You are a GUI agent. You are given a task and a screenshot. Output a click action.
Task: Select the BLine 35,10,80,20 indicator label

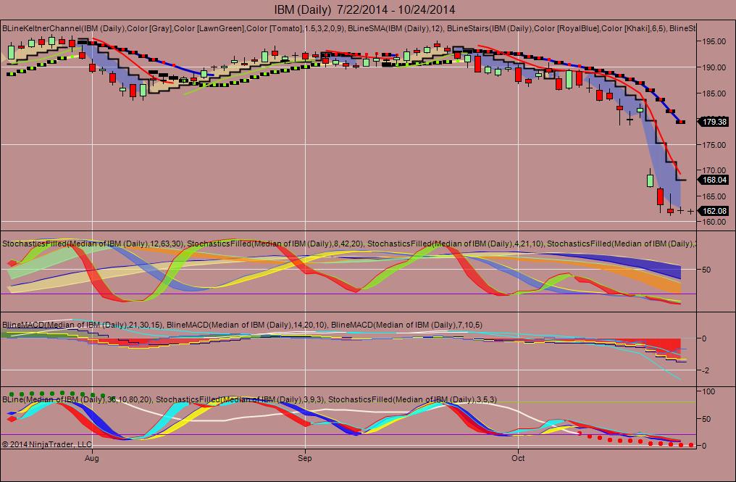point(77,400)
